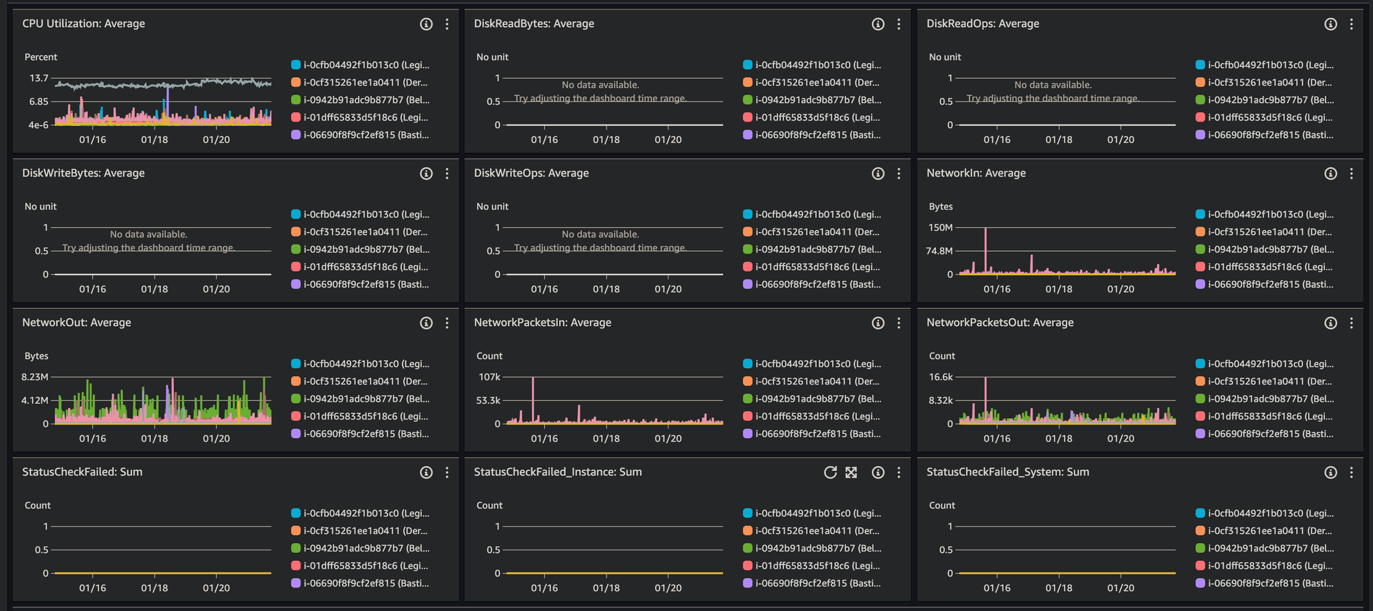Viewport: 1373px width, 611px height.
Task: Click i-06690f8f9cf2ef815 legend in CPU Utilization widget
Action: (x=360, y=135)
